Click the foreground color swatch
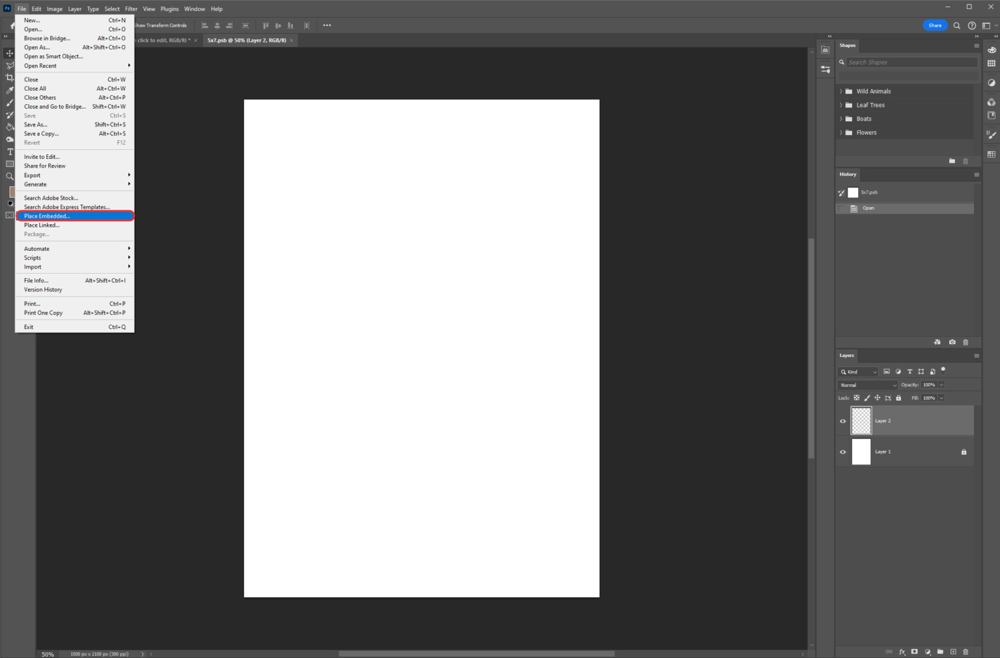This screenshot has height=658, width=1000. tap(10, 193)
